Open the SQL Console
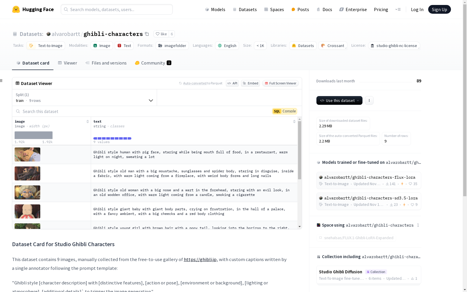Screen dimensions: 467x292 point(285,111)
